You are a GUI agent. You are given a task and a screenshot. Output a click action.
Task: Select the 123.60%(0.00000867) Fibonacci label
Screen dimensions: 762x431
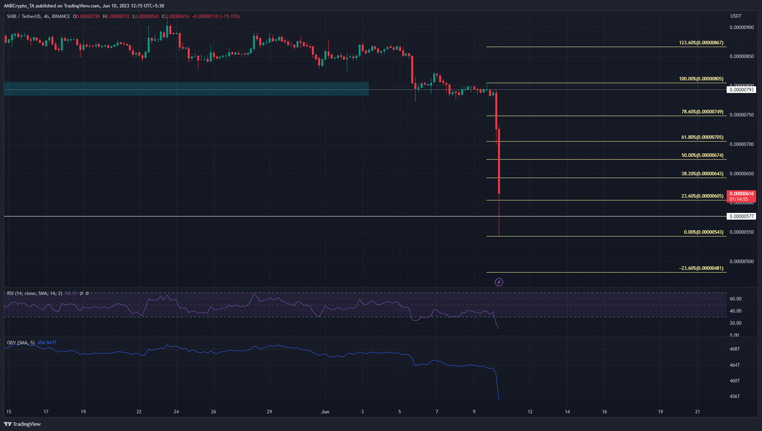[701, 43]
